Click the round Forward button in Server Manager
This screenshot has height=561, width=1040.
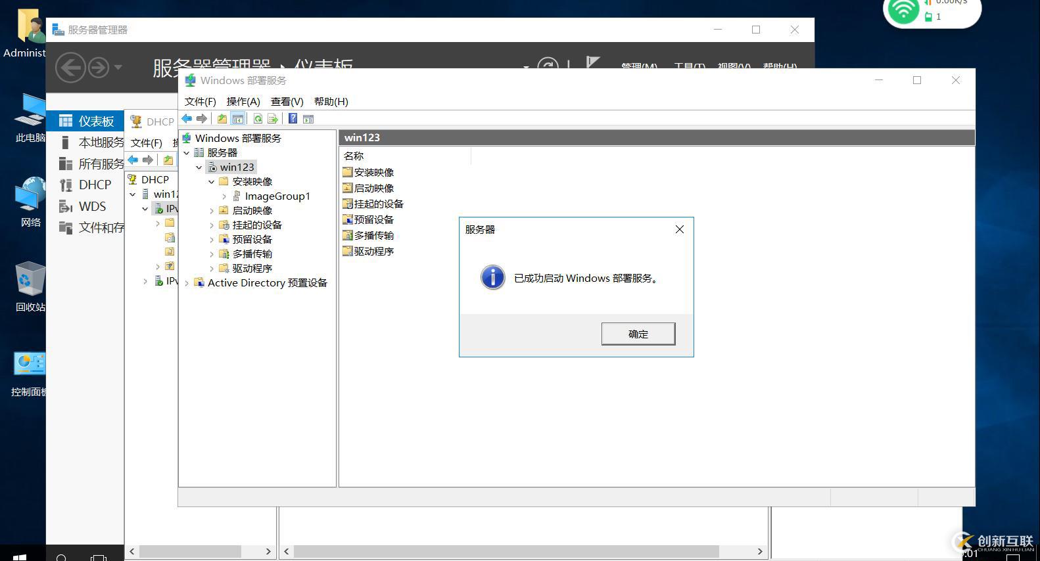(99, 68)
